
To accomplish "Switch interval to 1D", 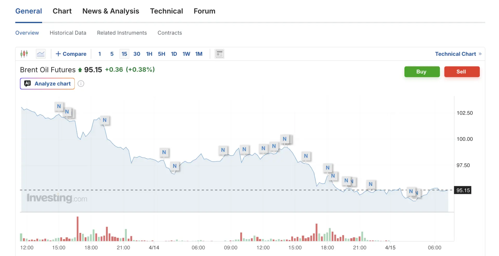I will pos(174,54).
